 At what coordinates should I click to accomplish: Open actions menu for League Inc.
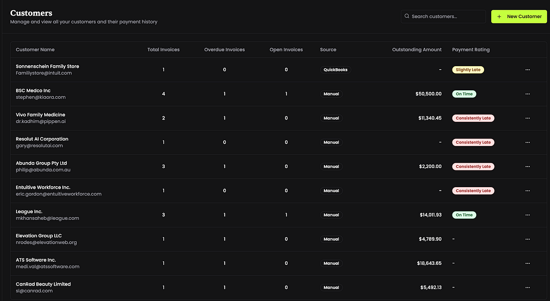527,215
